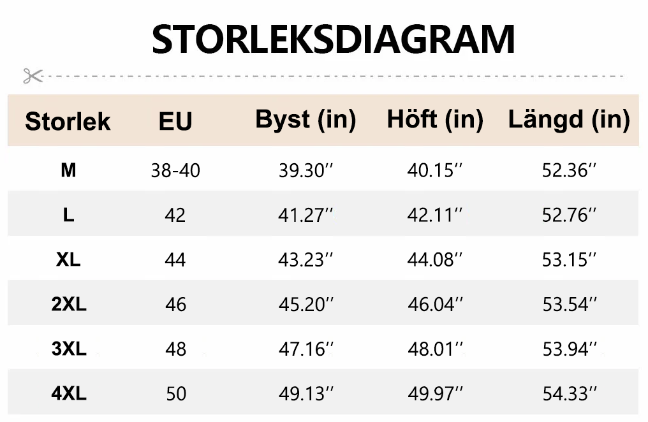Select the length value 54.33''
This screenshot has width=648, height=422.
click(570, 394)
